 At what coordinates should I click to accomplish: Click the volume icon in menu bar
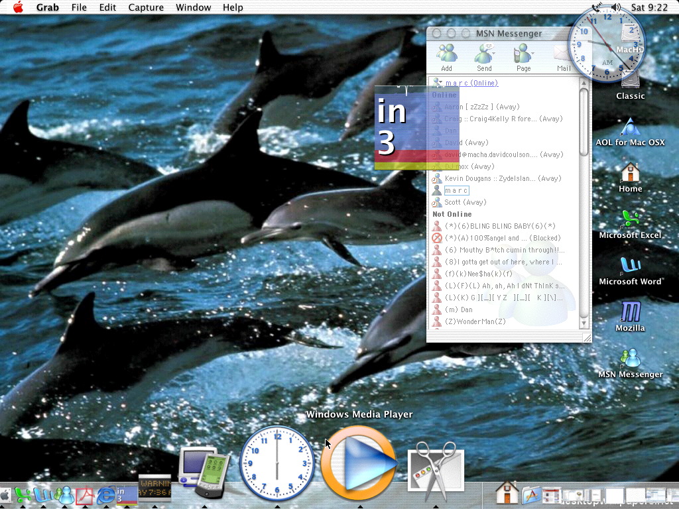(616, 7)
